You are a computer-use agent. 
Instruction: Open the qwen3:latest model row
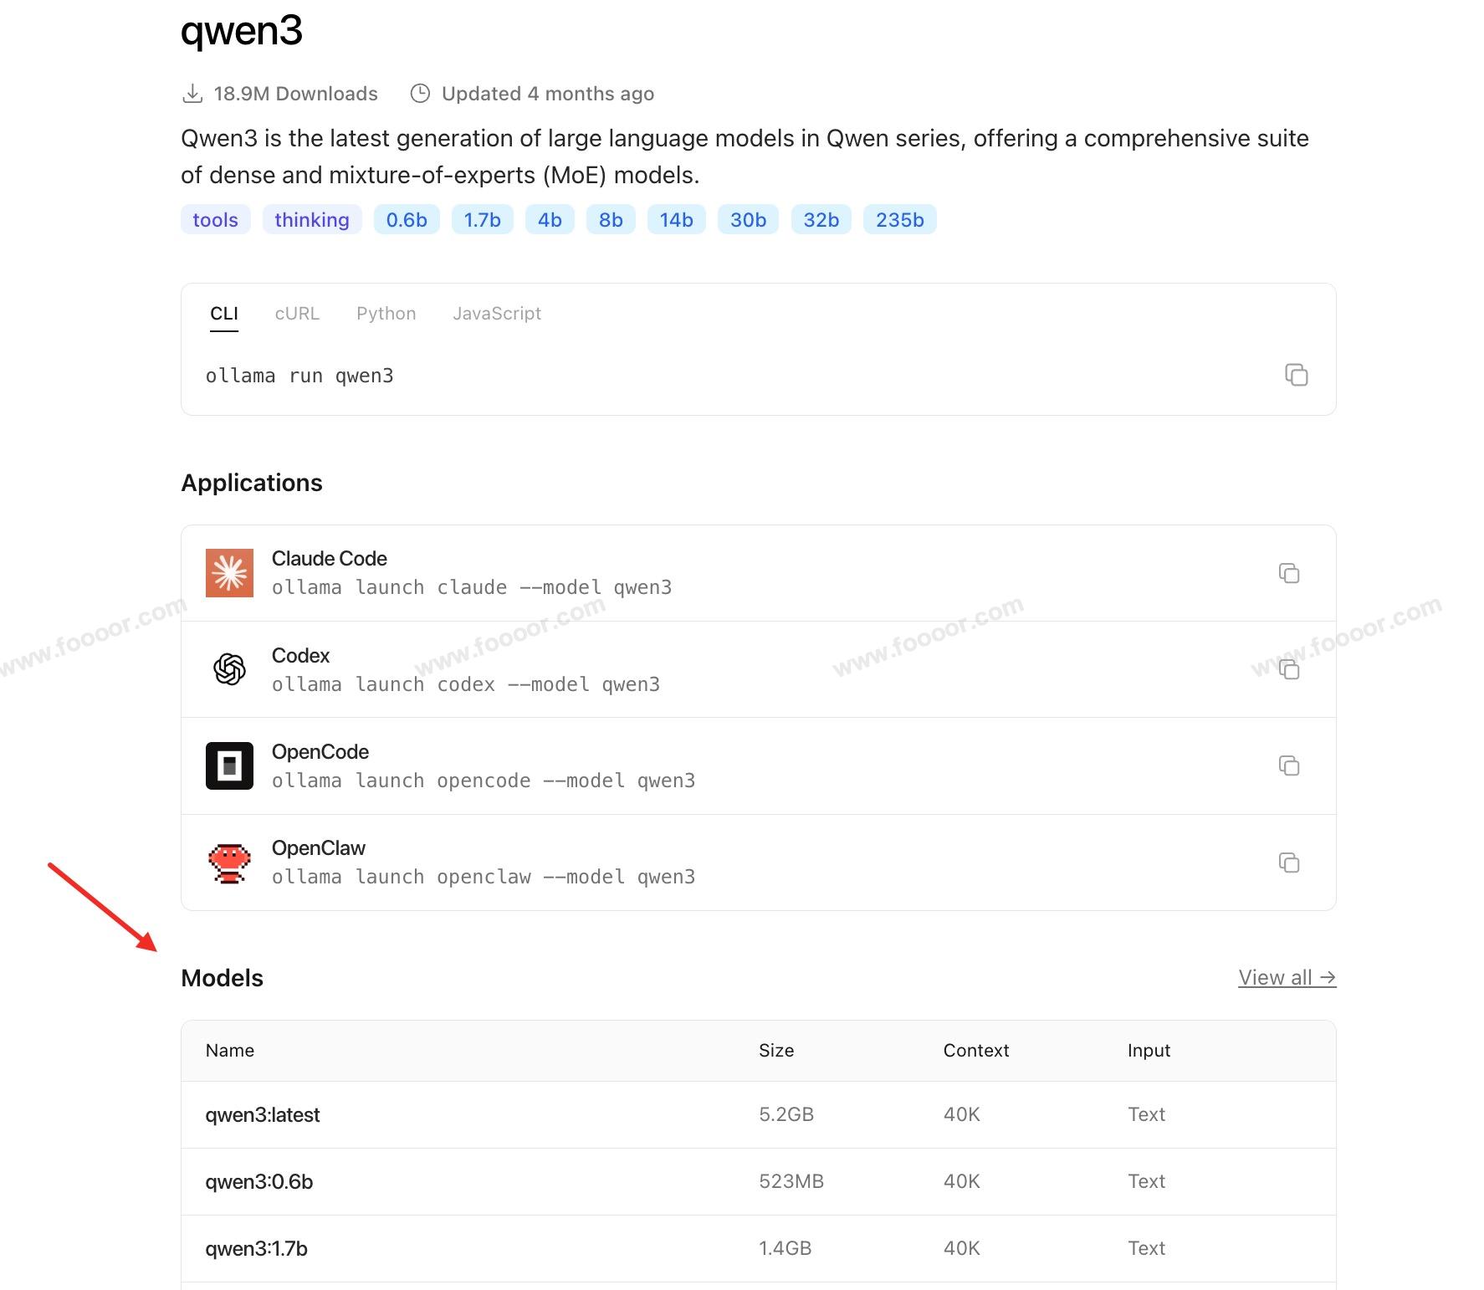pyautogui.click(x=263, y=1115)
